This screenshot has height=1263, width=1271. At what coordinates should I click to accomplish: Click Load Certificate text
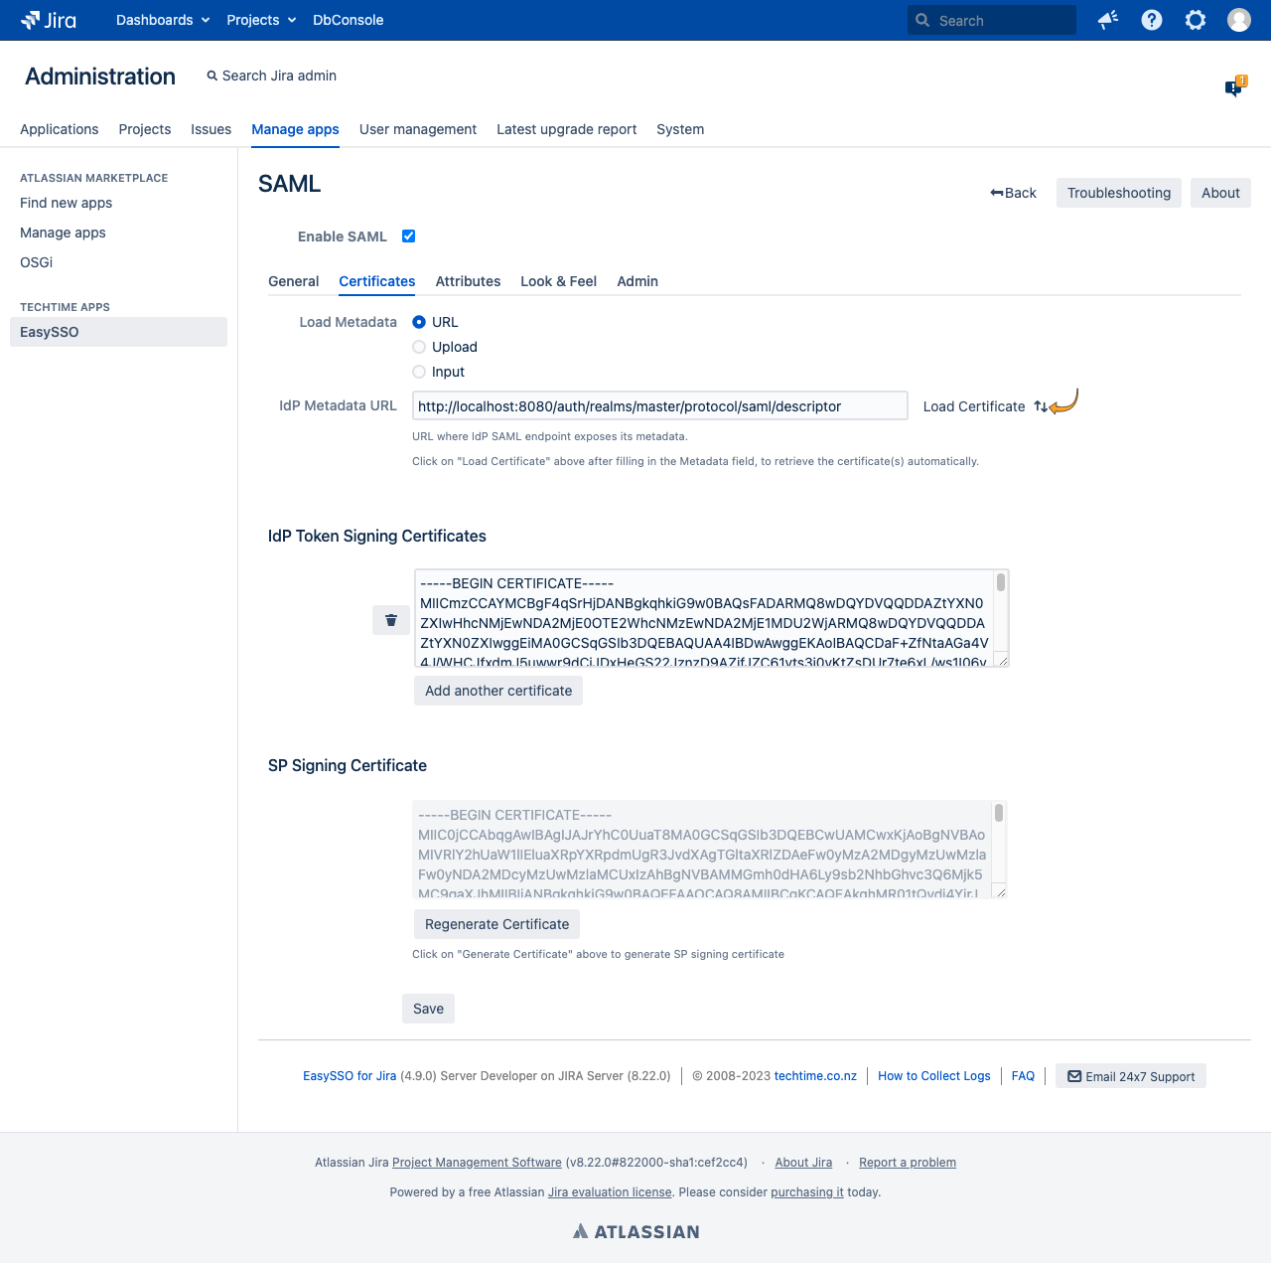click(974, 406)
